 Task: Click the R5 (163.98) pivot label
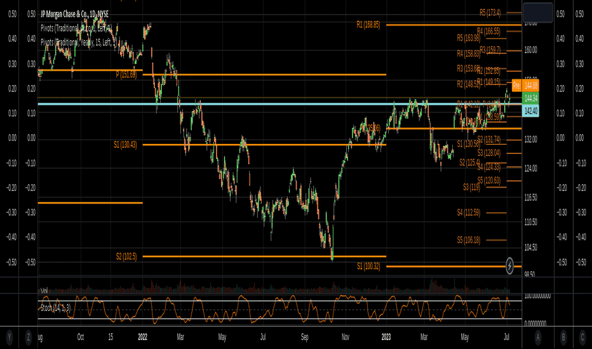(x=469, y=38)
